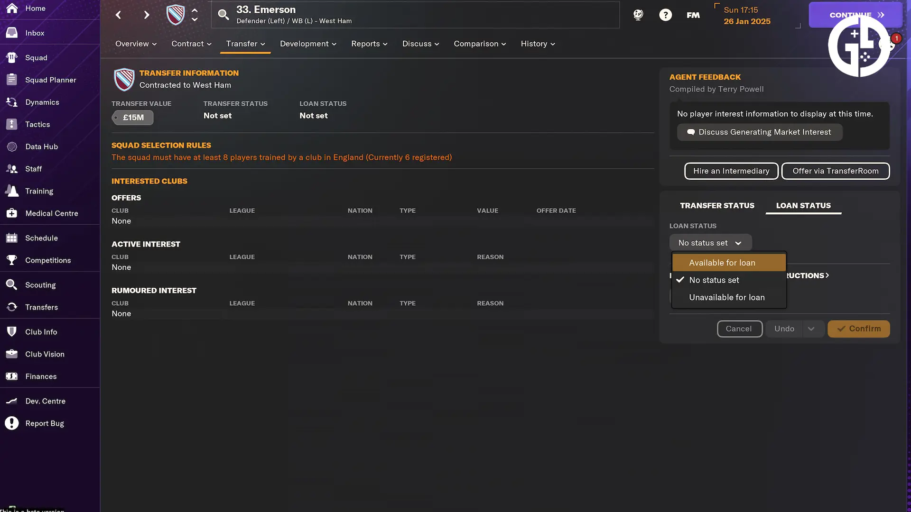Expand the Comparison menu chevron
This screenshot has height=512, width=911.
pos(503,44)
